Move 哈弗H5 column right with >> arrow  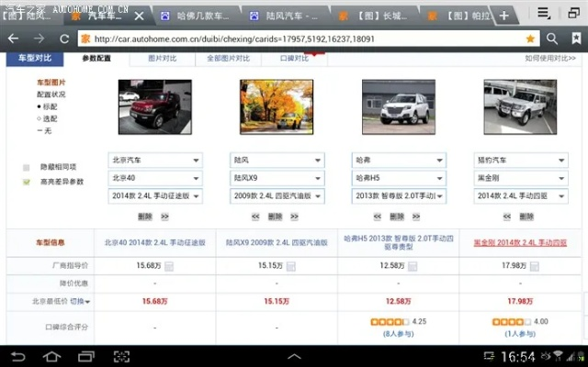(x=416, y=217)
